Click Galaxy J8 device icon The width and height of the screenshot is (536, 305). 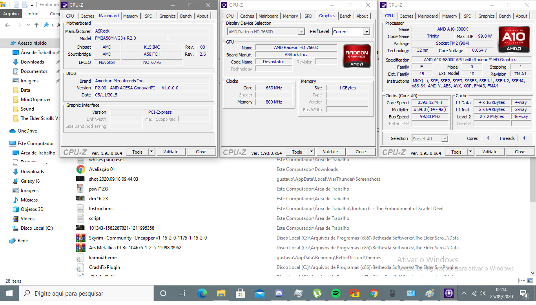point(16,181)
